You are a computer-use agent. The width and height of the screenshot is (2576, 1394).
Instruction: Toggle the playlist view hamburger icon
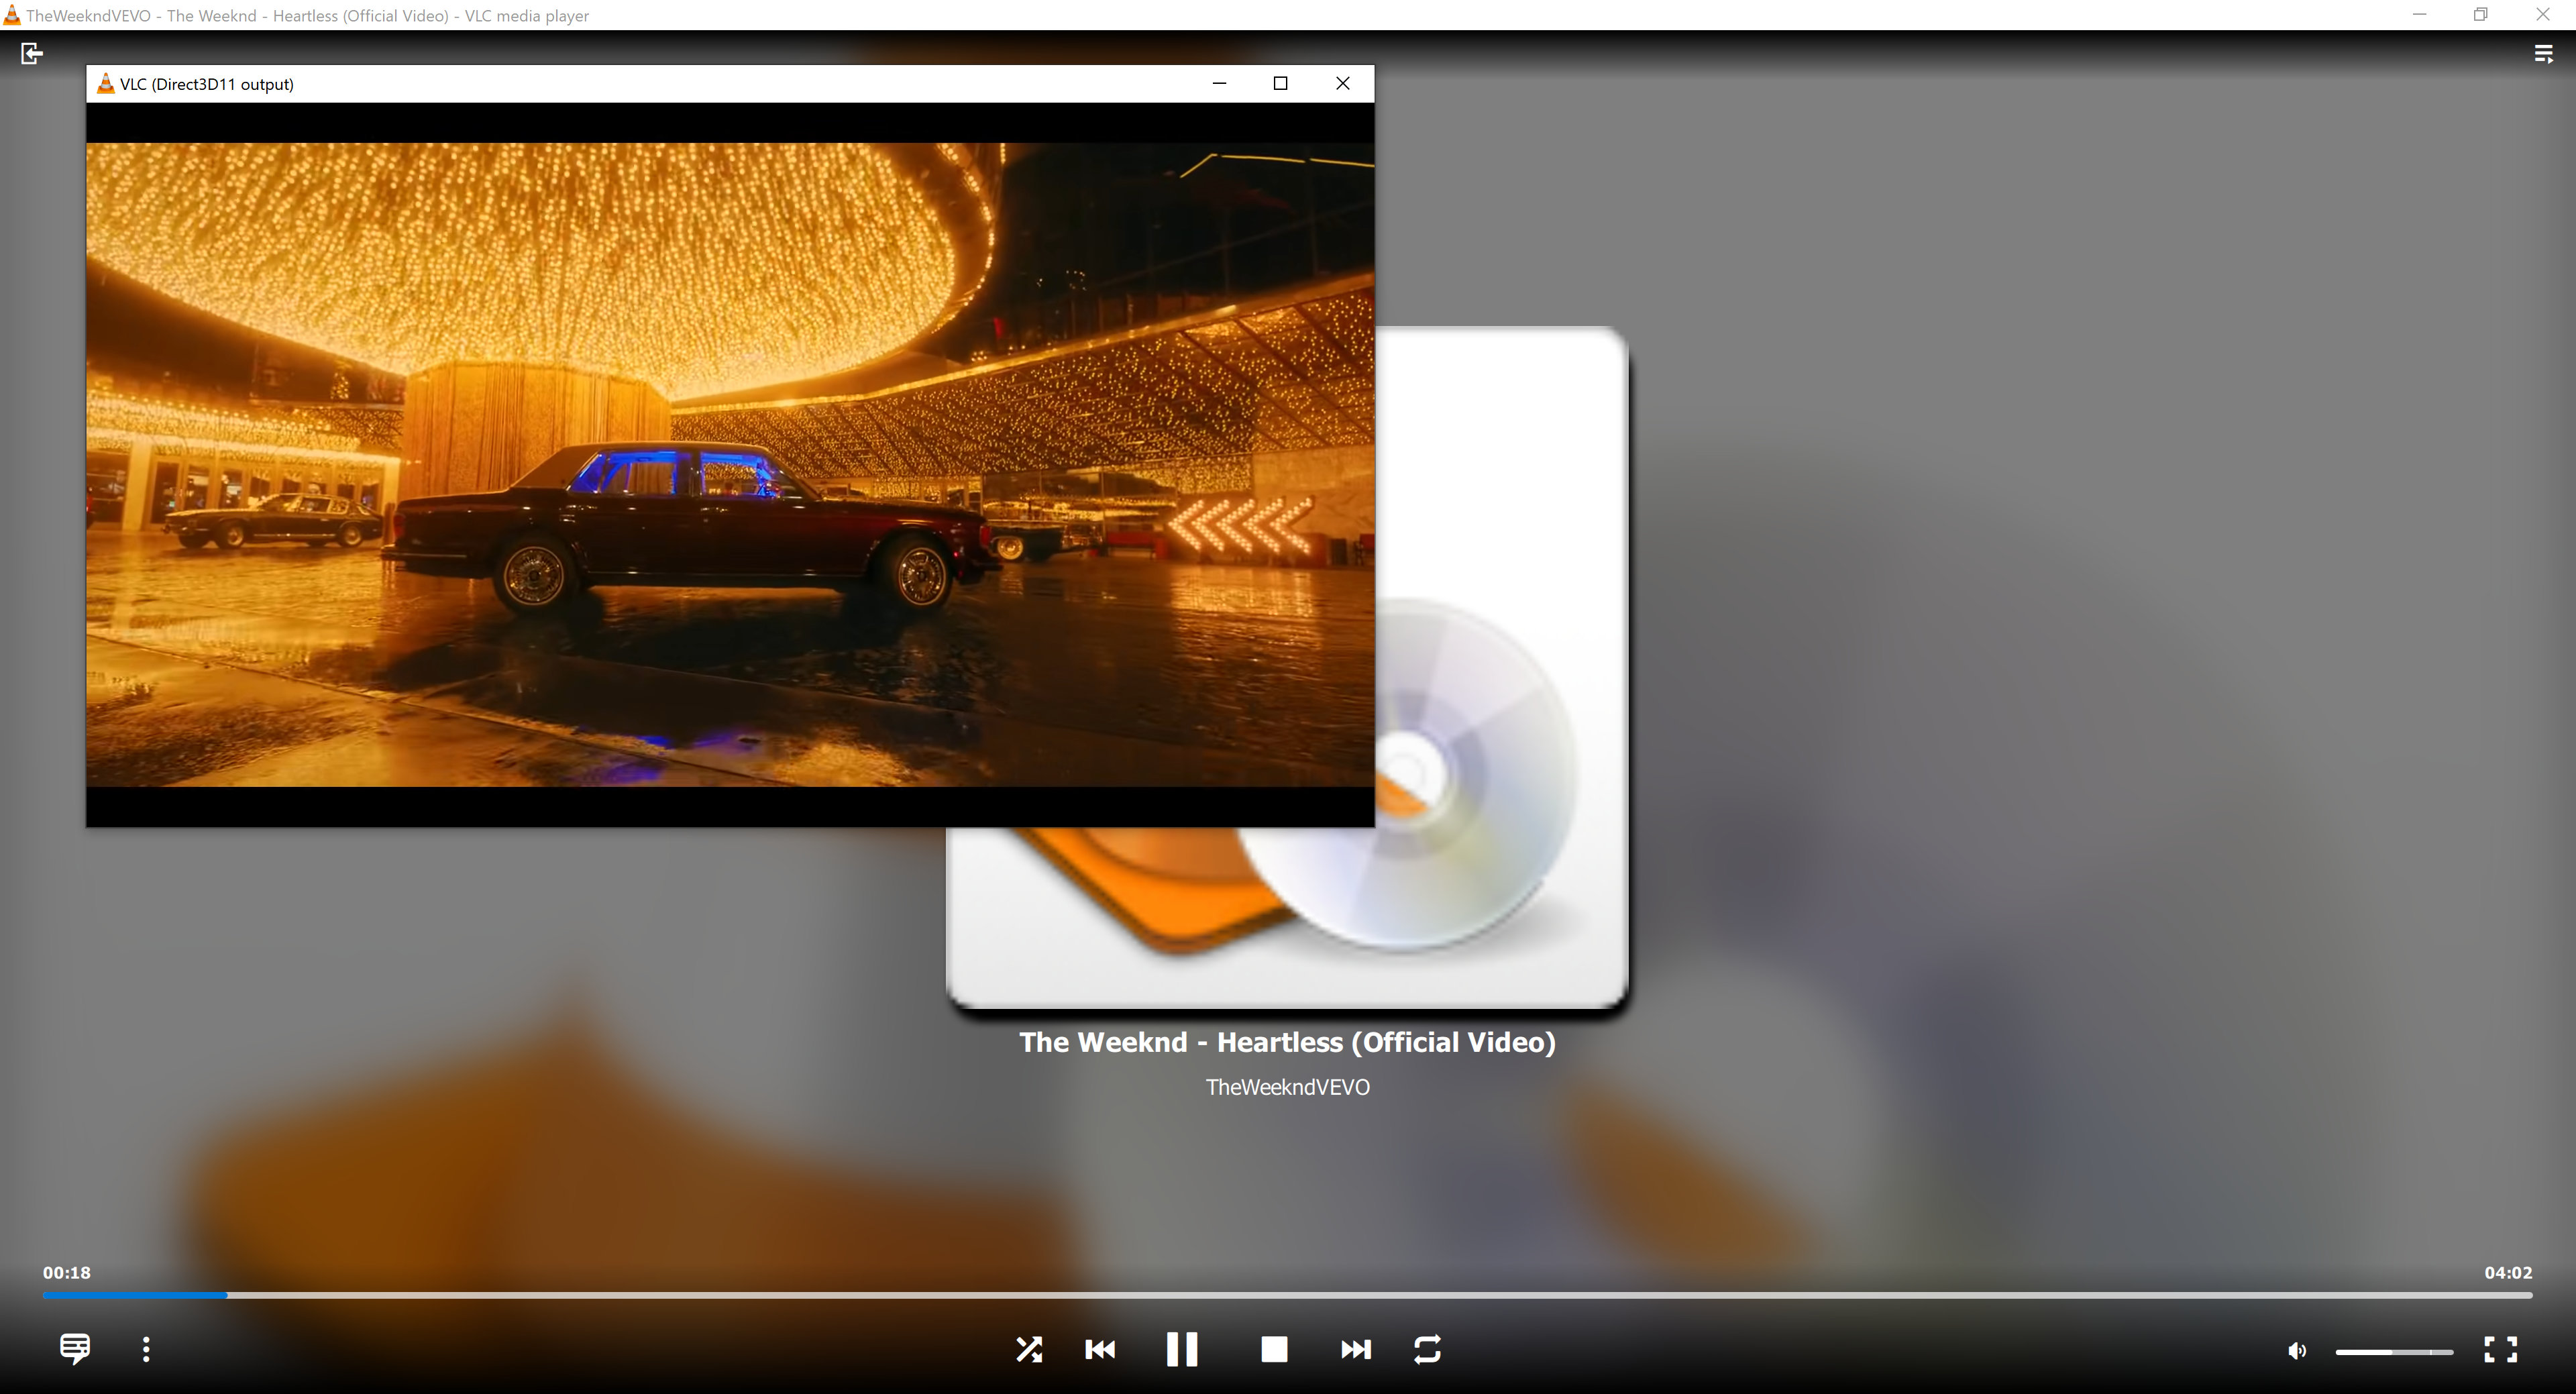2543,54
